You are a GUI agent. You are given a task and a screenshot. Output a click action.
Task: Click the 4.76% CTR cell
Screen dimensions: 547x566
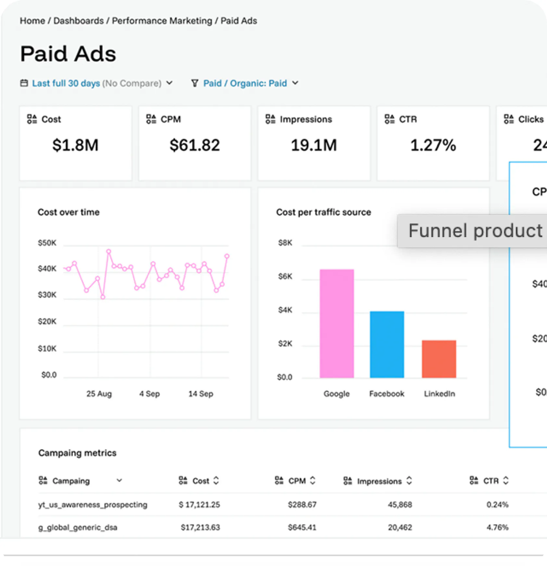coord(497,527)
